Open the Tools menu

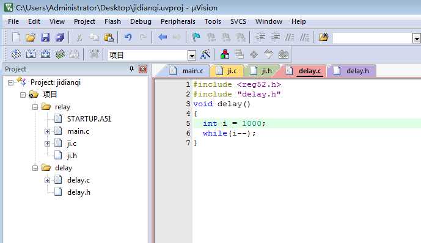tap(213, 21)
